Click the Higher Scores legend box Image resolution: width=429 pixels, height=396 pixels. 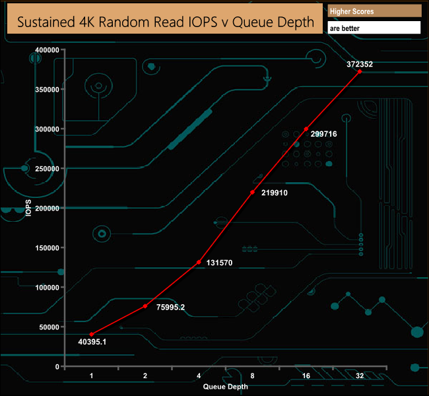coord(374,11)
